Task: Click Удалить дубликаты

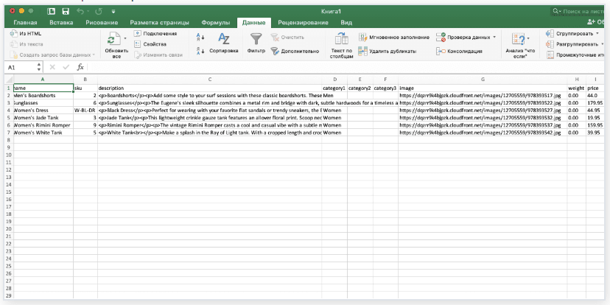Action: pos(388,51)
